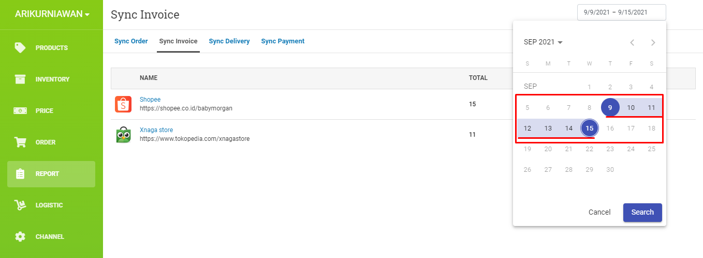Click the date range input field
The width and height of the screenshot is (703, 258).
[621, 12]
